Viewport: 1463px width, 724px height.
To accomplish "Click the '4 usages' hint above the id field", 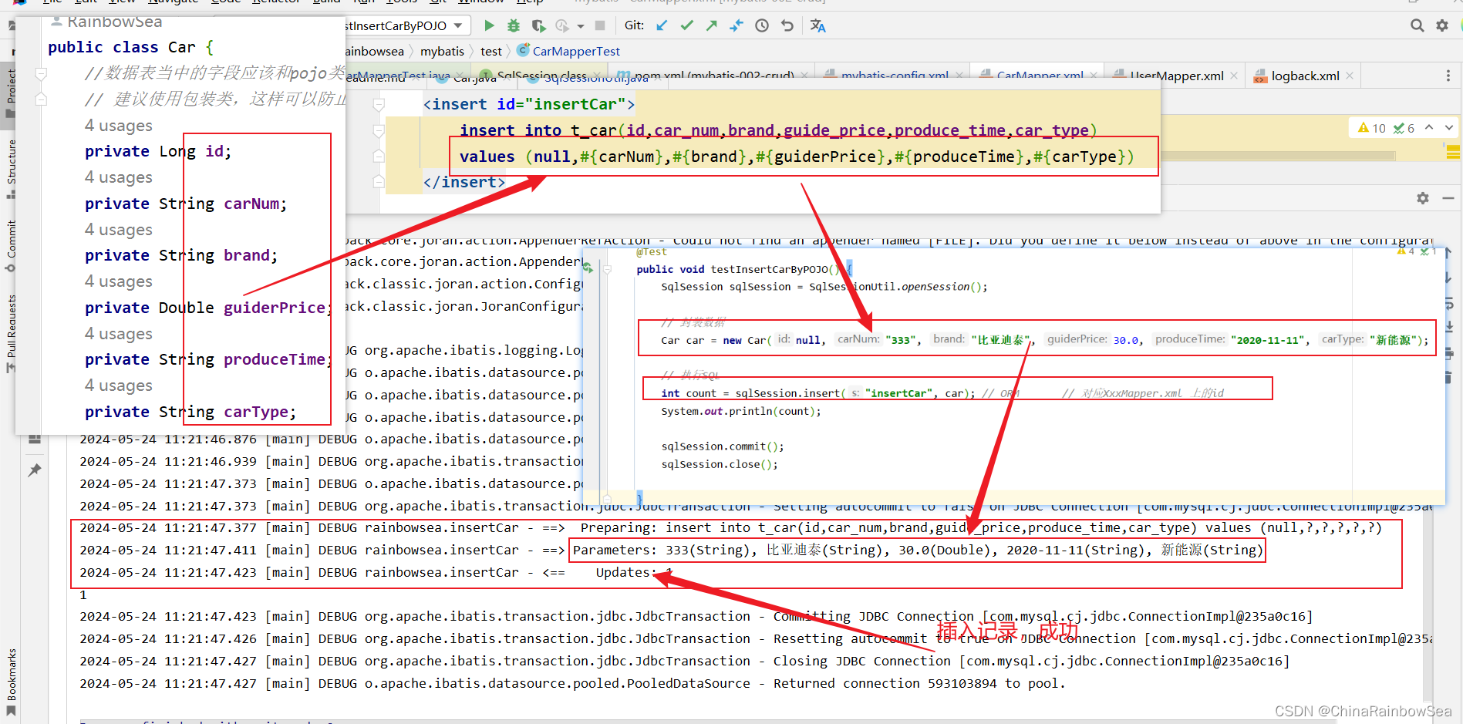I will (x=119, y=126).
